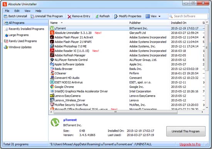The height and width of the screenshot is (149, 212).
Task: Click the Recently Installed Programs icon
Action: point(6,29)
